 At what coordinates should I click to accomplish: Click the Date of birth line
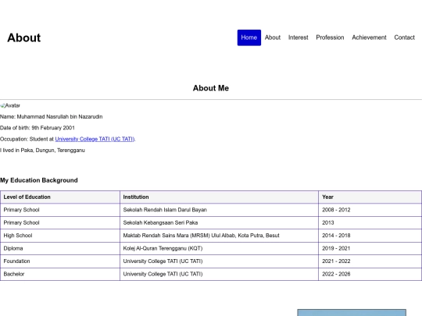pyautogui.click(x=38, y=128)
